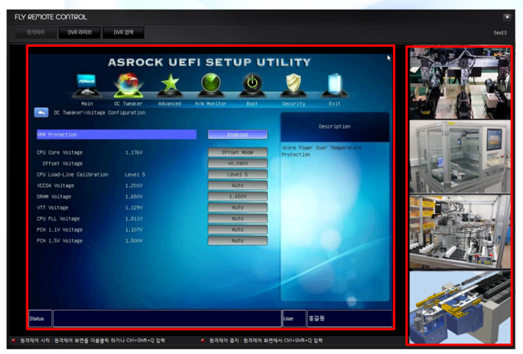Select the Offset Voltage label
The height and width of the screenshot is (354, 523).
[62, 163]
